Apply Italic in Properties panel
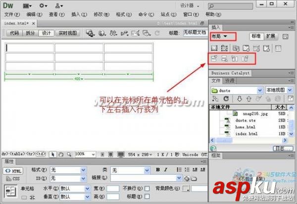 point(165,169)
